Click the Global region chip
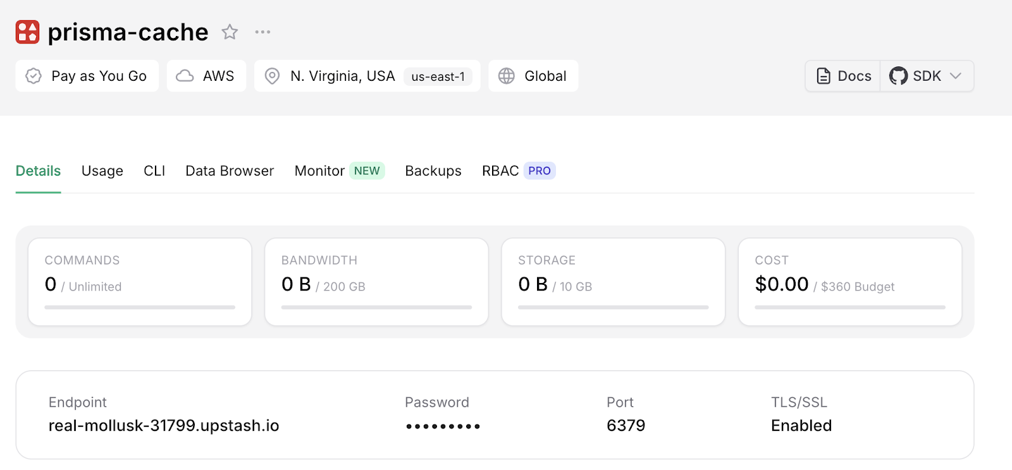 [x=533, y=76]
